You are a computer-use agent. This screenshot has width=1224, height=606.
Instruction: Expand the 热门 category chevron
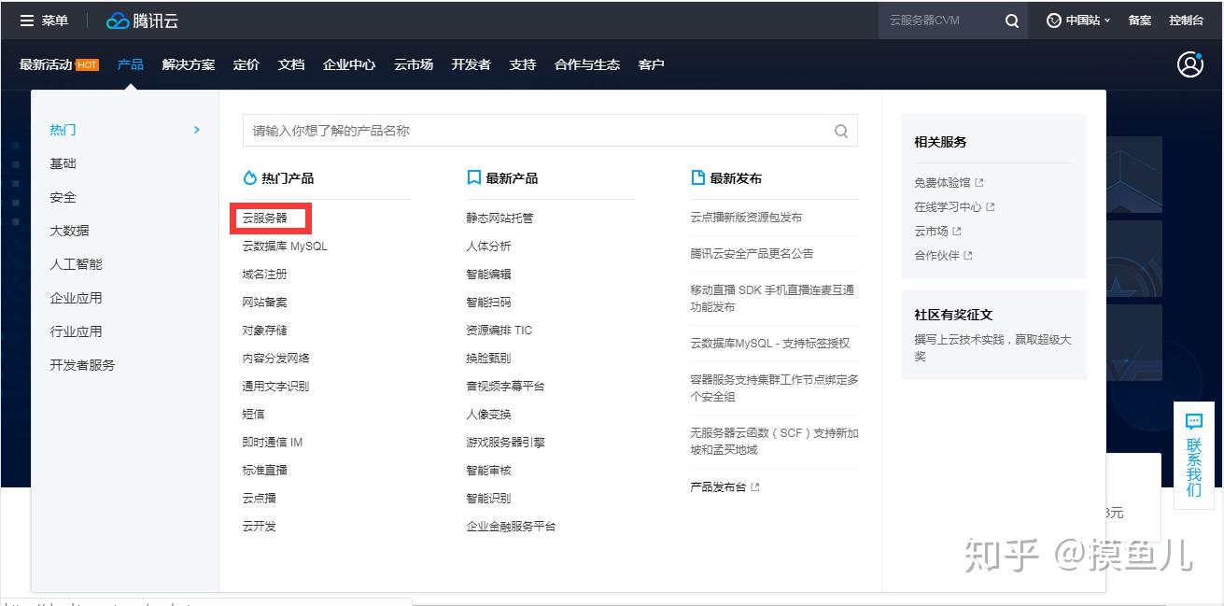tap(196, 130)
